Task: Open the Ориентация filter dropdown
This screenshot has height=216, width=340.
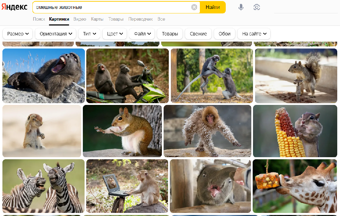Action: pos(56,34)
